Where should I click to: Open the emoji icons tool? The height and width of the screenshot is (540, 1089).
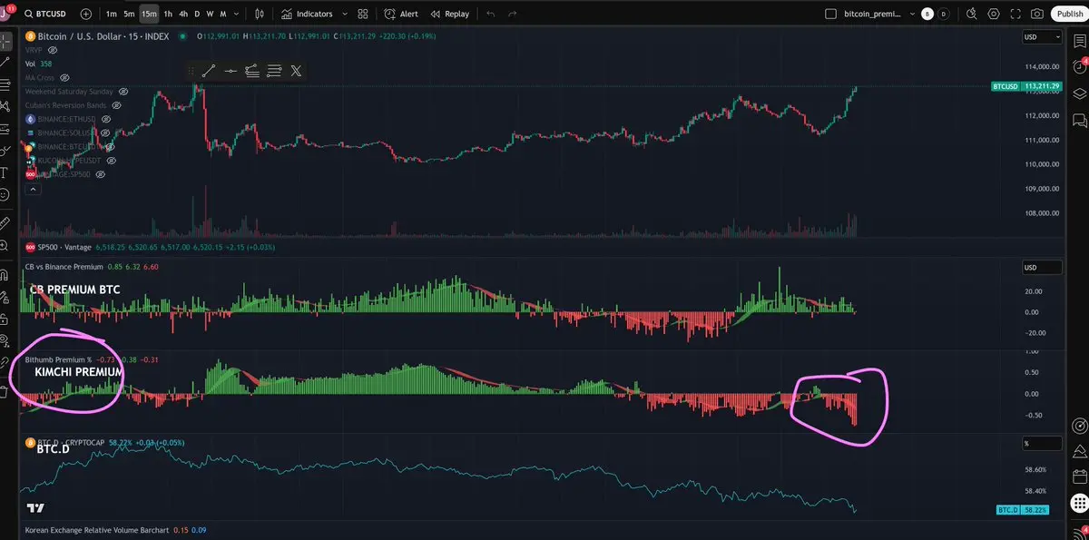[6, 195]
